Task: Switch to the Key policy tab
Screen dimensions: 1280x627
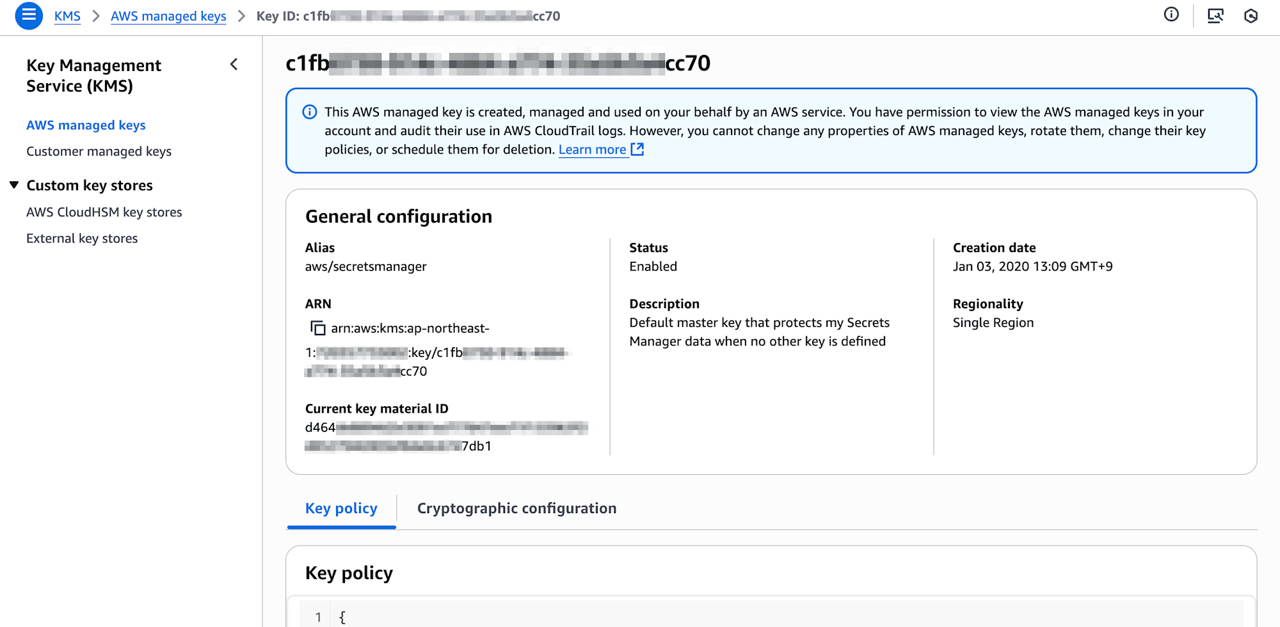Action: [341, 509]
